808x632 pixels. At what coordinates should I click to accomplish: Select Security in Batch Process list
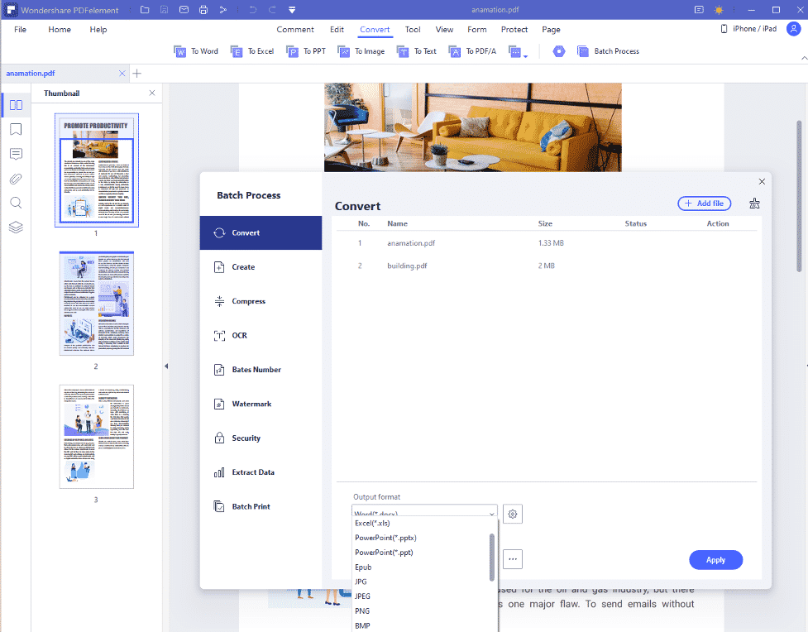click(261, 438)
